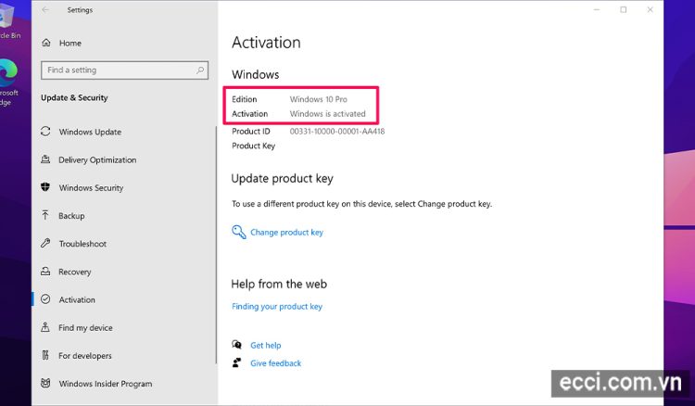This screenshot has height=406, width=695.
Task: Select Activation in the sidebar
Action: [x=77, y=299]
